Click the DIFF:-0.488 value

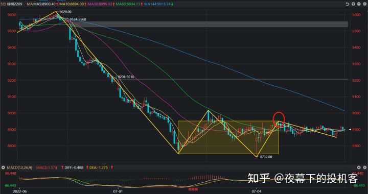coord(74,168)
